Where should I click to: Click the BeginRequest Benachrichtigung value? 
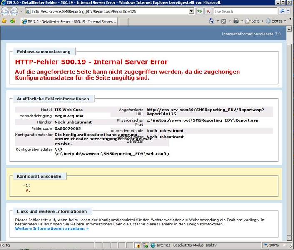pos(69,116)
